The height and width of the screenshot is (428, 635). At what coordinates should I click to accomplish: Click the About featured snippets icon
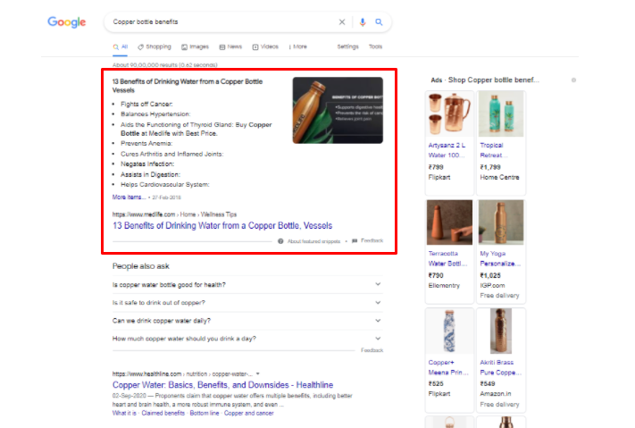tap(280, 240)
